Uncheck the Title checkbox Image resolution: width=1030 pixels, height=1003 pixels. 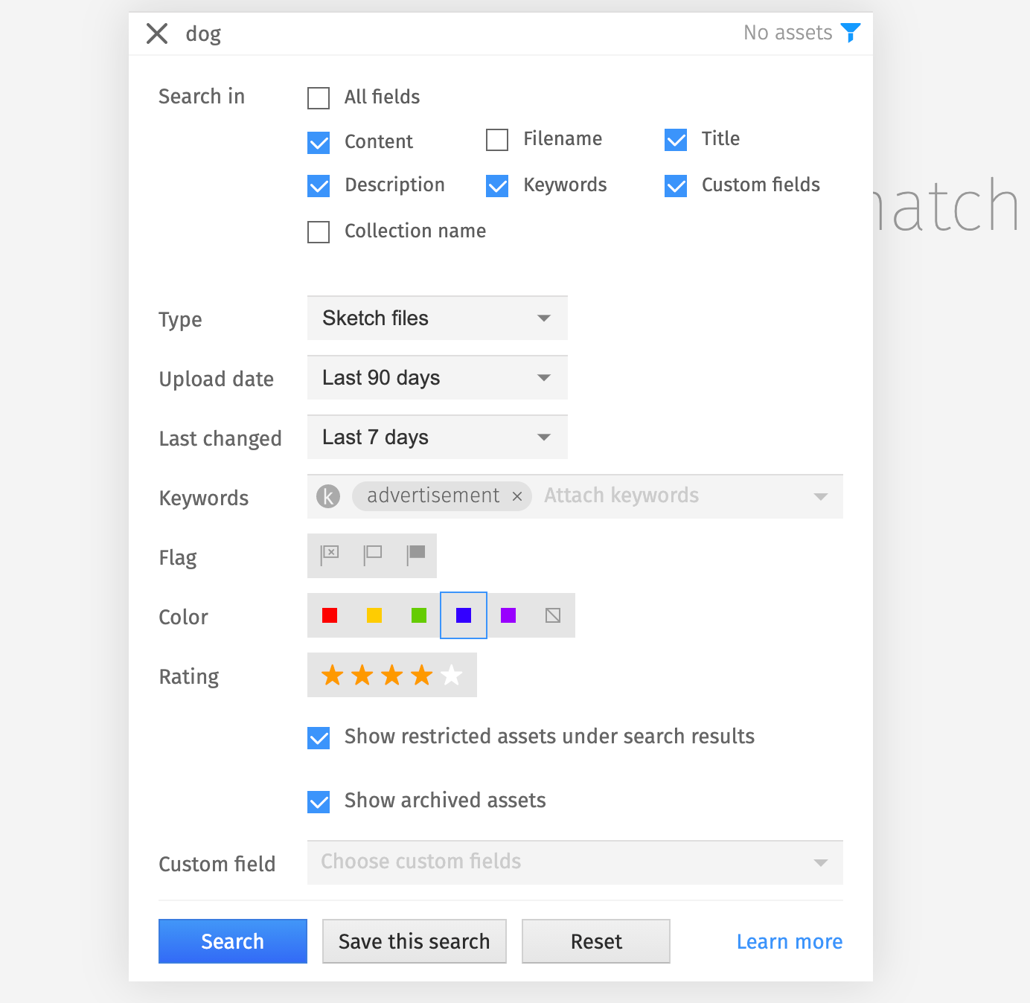click(676, 140)
